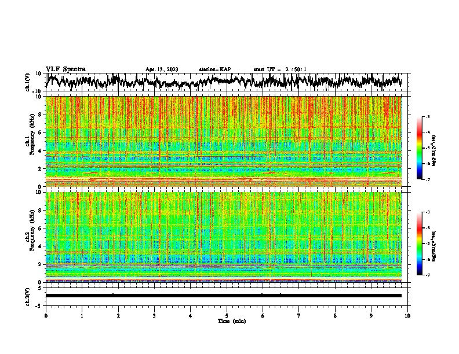The image size is (459, 354).
Task: Click the "-7" tick on ch.2 color bar
Action: point(428,275)
